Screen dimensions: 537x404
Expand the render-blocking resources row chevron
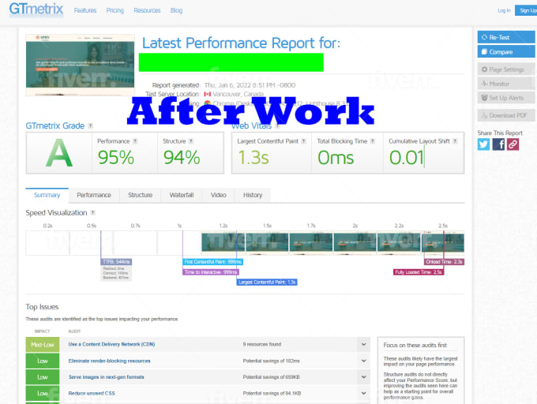(x=364, y=361)
